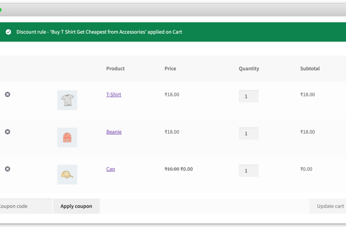Click the checkmark icon on the discount banner

(8, 32)
